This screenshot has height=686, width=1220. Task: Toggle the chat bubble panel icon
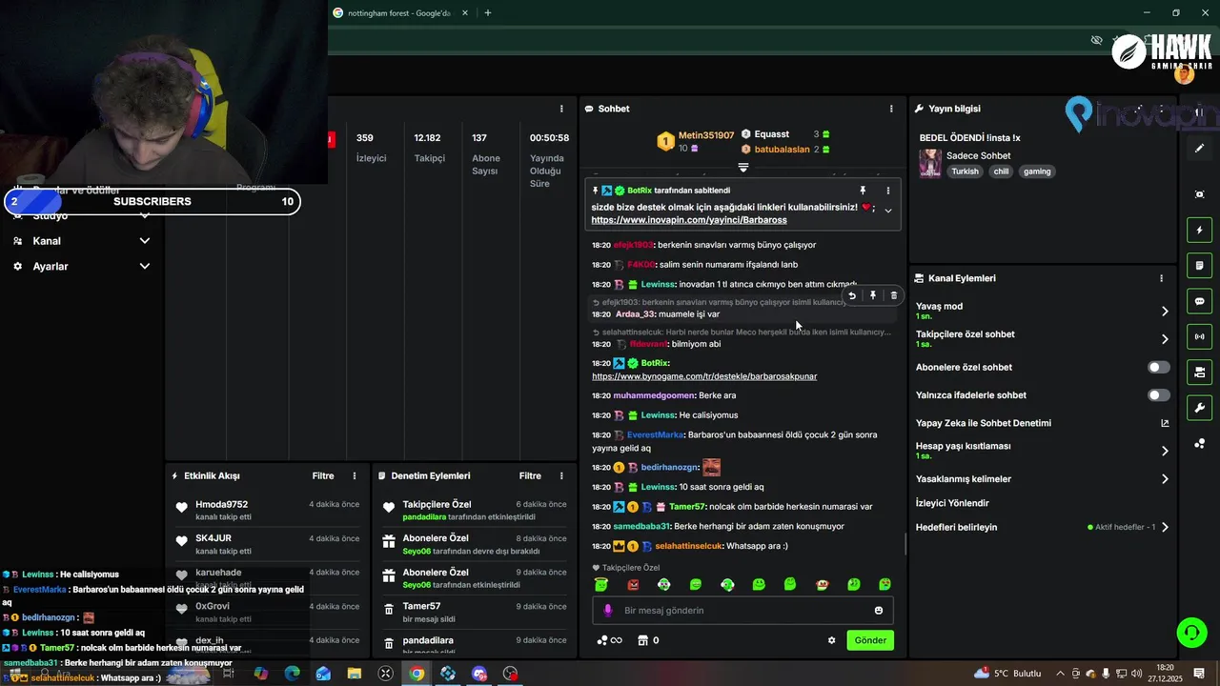pyautogui.click(x=1199, y=301)
